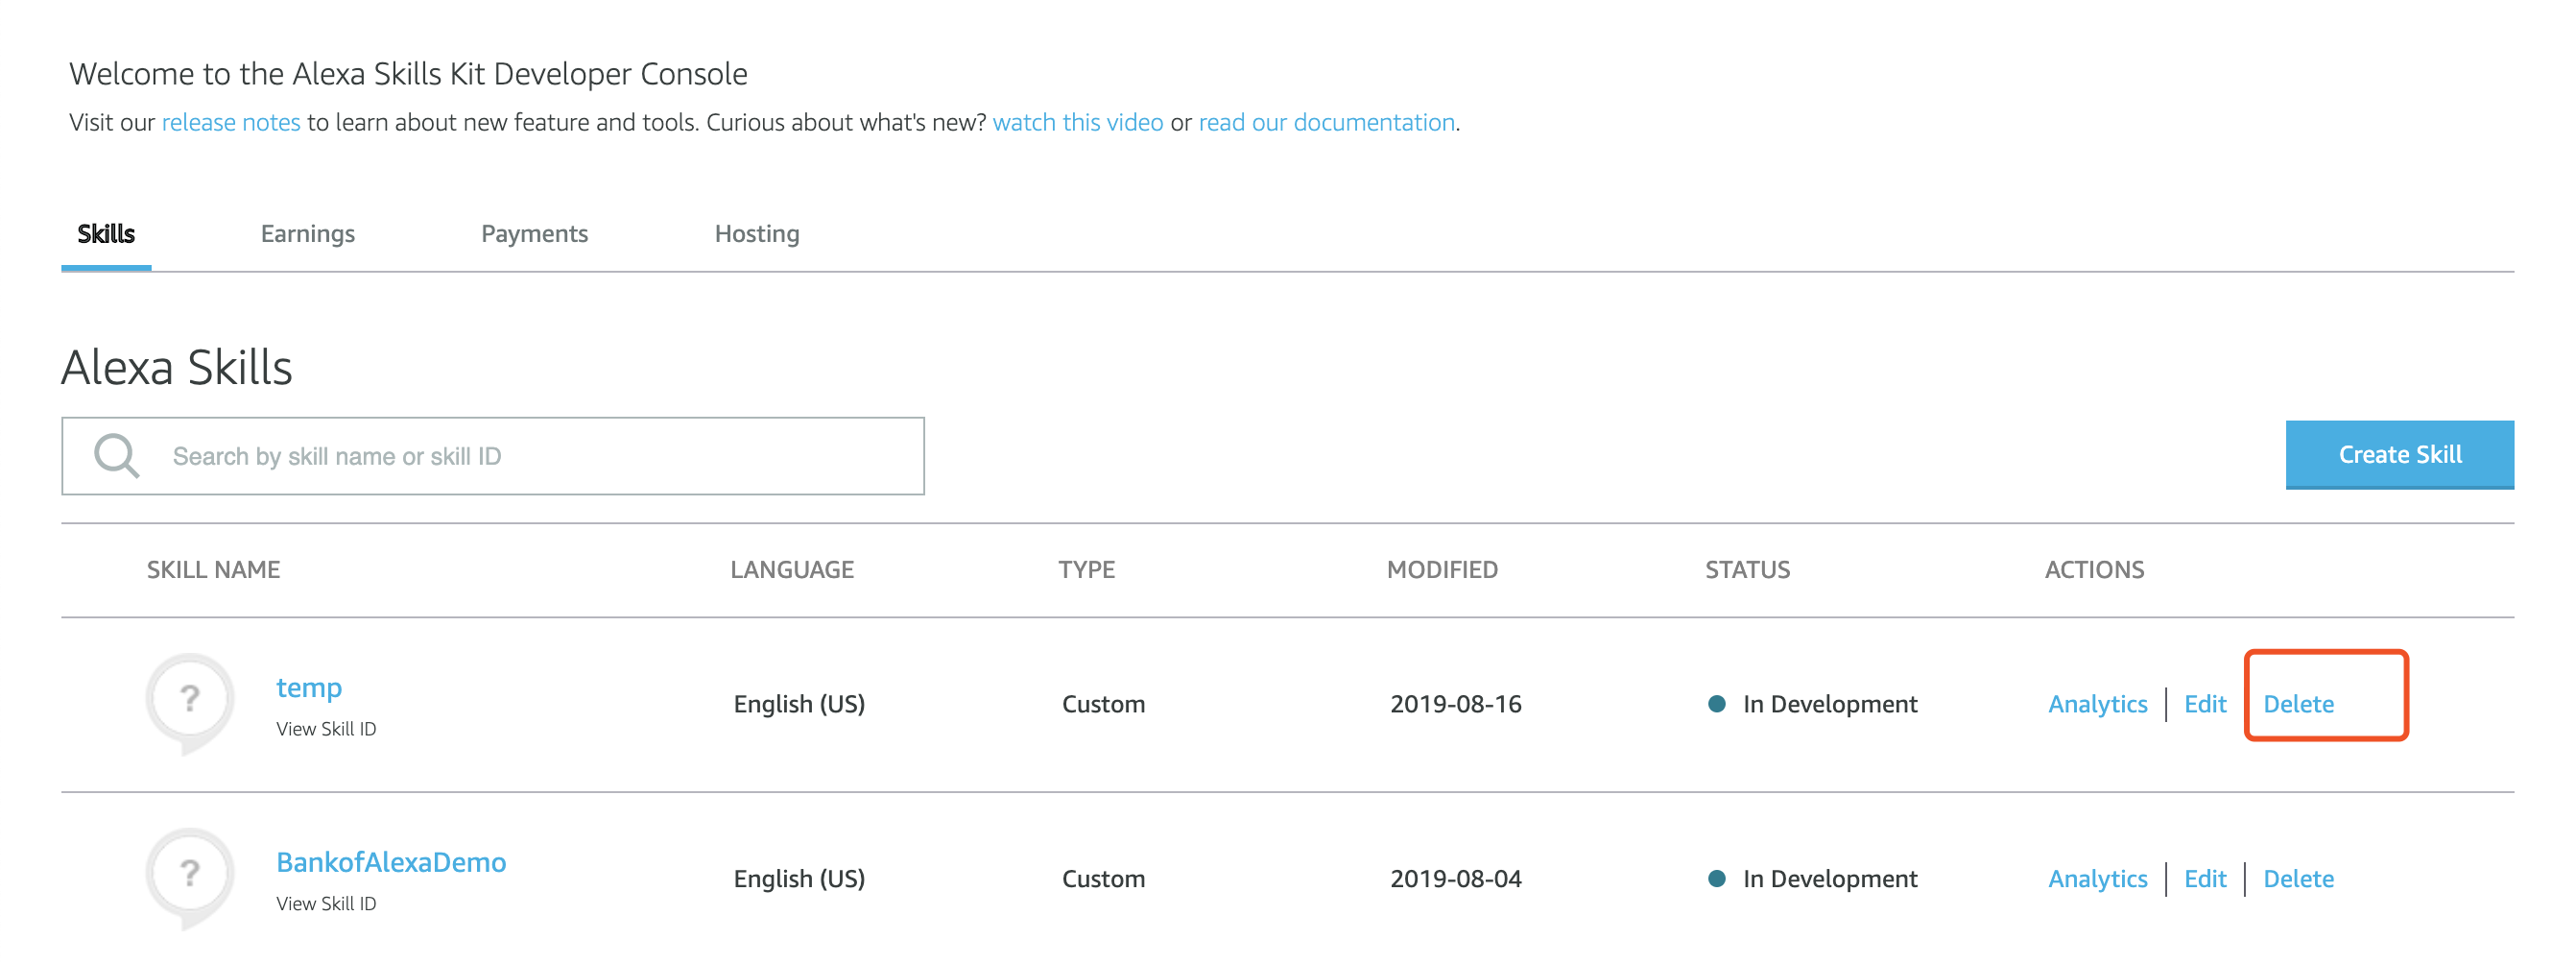Click the STATUS column header

click(x=1747, y=570)
